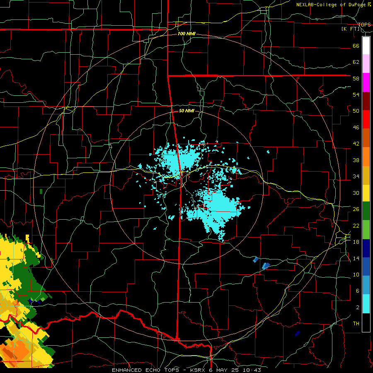Click the legend value 50
373x373 pixels.
click(x=356, y=111)
